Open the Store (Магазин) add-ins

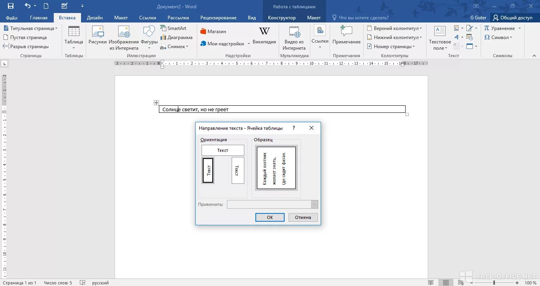point(213,31)
